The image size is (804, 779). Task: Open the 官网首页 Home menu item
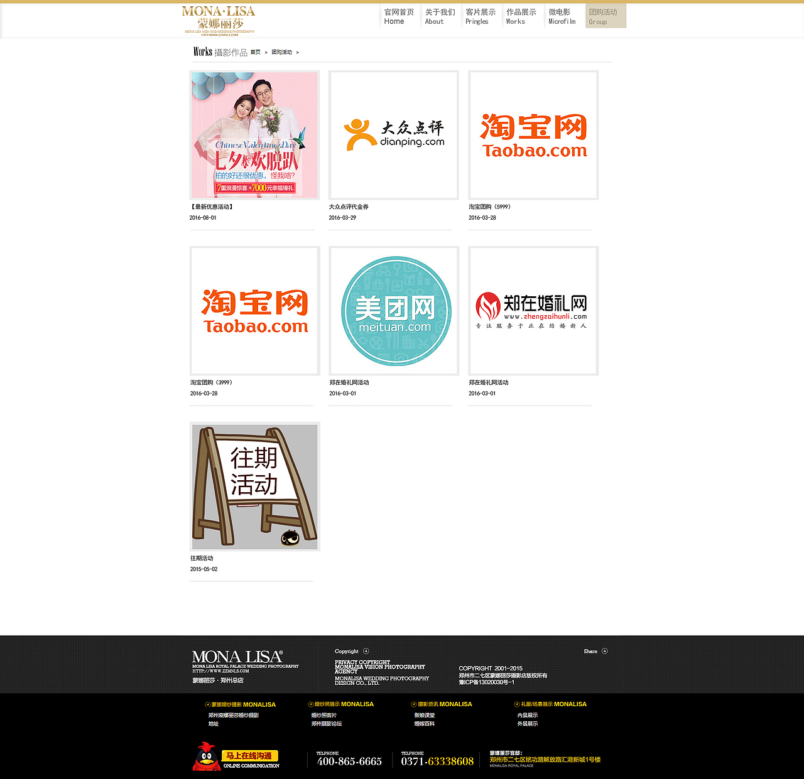[x=398, y=17]
